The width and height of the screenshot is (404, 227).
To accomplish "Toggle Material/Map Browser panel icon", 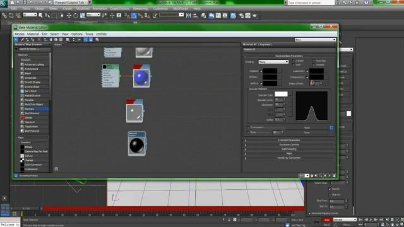I will (x=86, y=40).
